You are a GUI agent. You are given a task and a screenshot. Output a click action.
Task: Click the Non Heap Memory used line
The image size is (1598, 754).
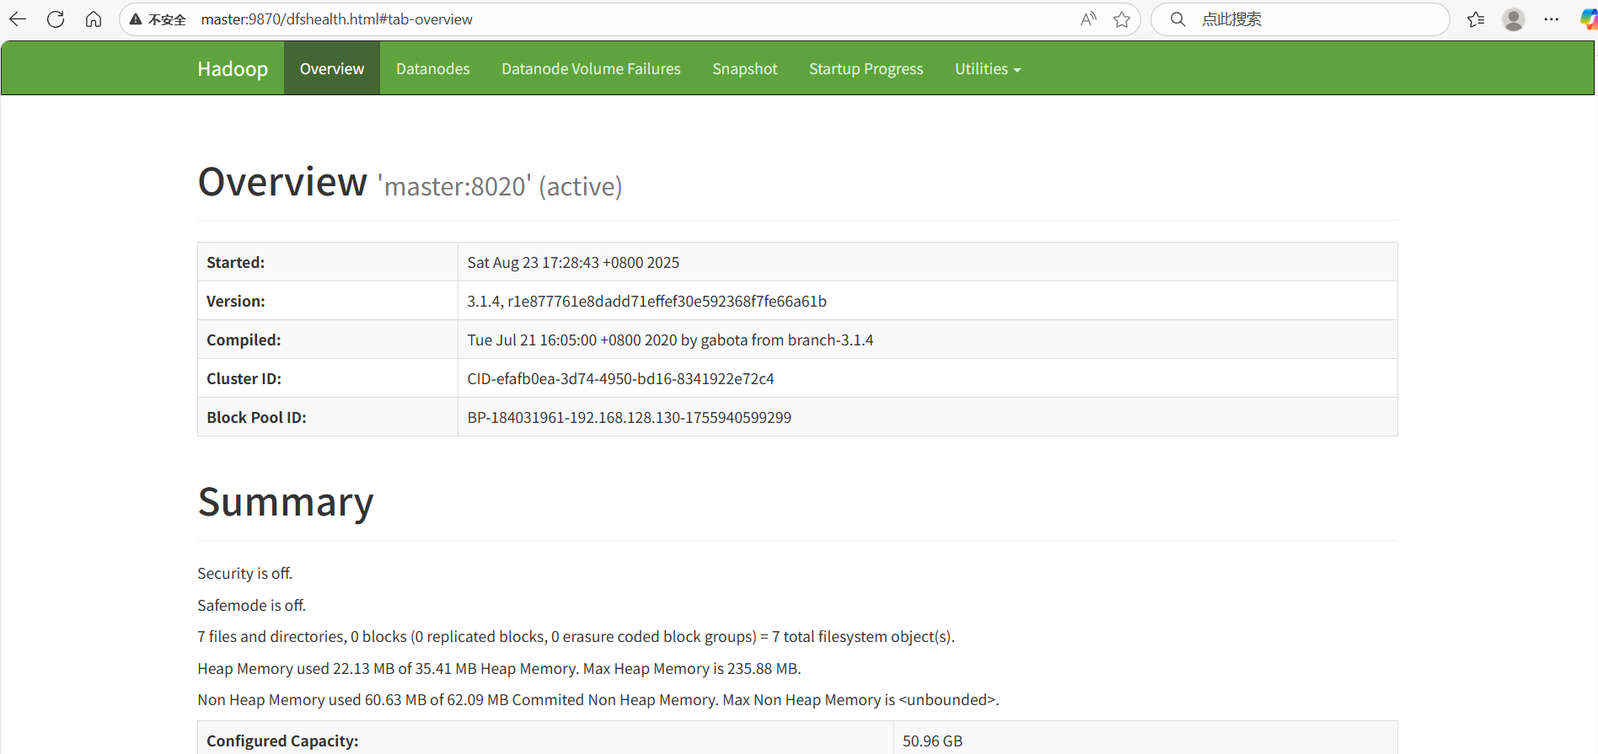598,700
